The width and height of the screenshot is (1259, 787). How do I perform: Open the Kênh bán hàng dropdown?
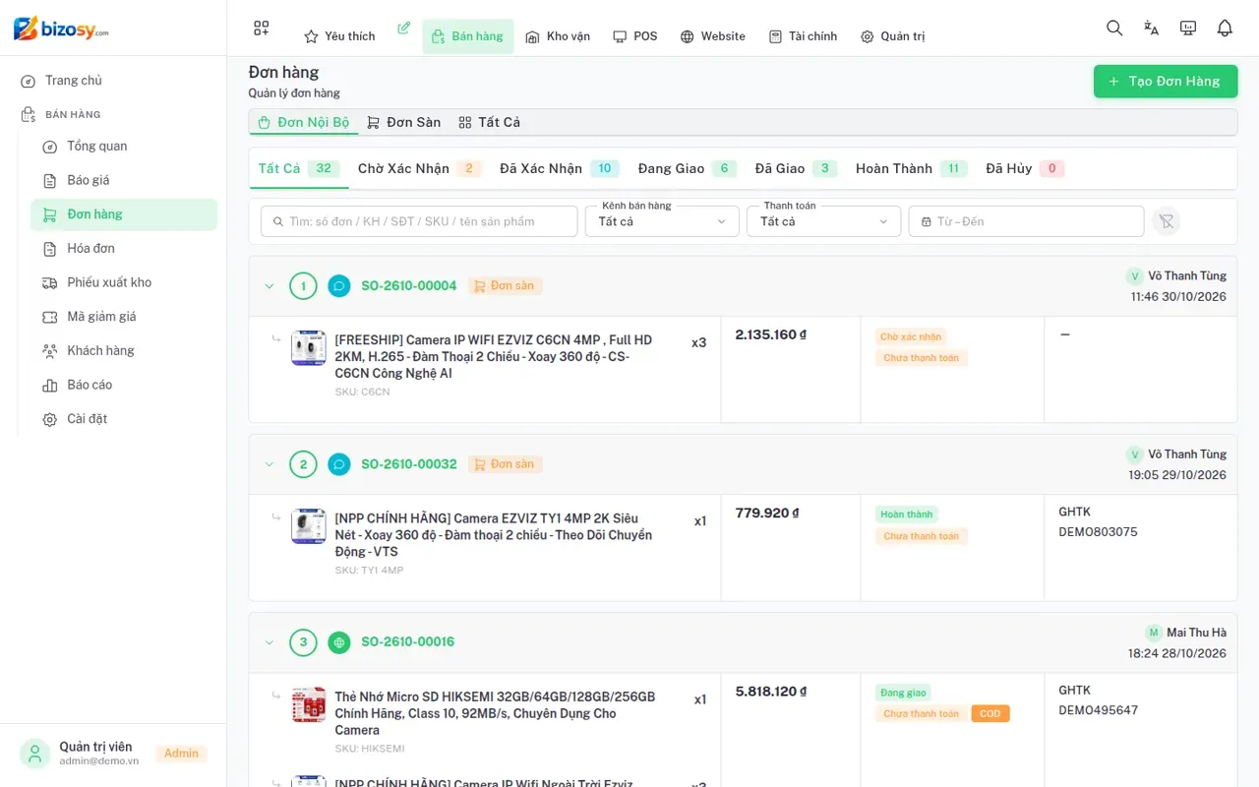[x=662, y=221]
